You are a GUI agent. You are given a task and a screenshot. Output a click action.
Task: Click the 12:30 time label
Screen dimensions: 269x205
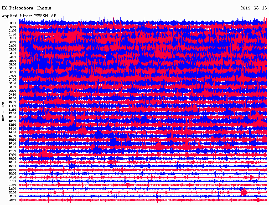[12, 117]
